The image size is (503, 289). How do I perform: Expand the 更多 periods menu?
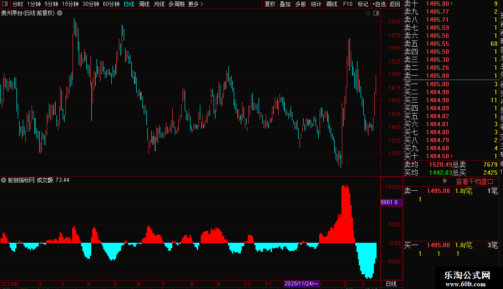coord(195,4)
